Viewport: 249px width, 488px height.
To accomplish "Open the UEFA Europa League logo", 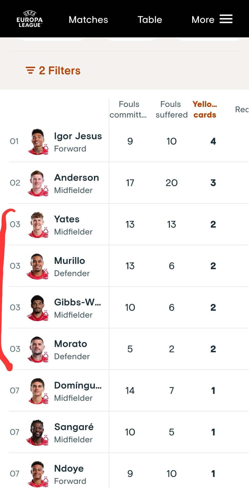I will pos(30,19).
